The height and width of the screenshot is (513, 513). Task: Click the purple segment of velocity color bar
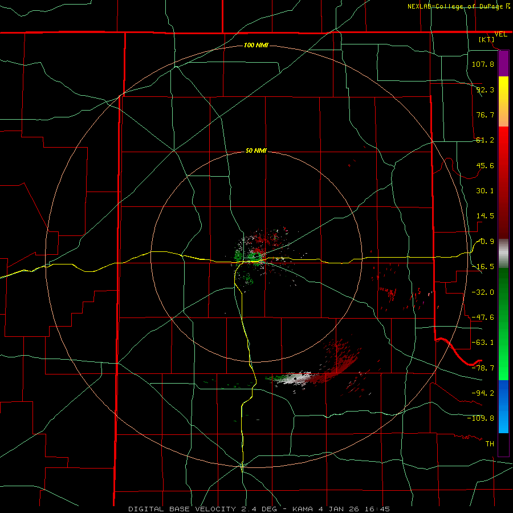pyautogui.click(x=503, y=63)
